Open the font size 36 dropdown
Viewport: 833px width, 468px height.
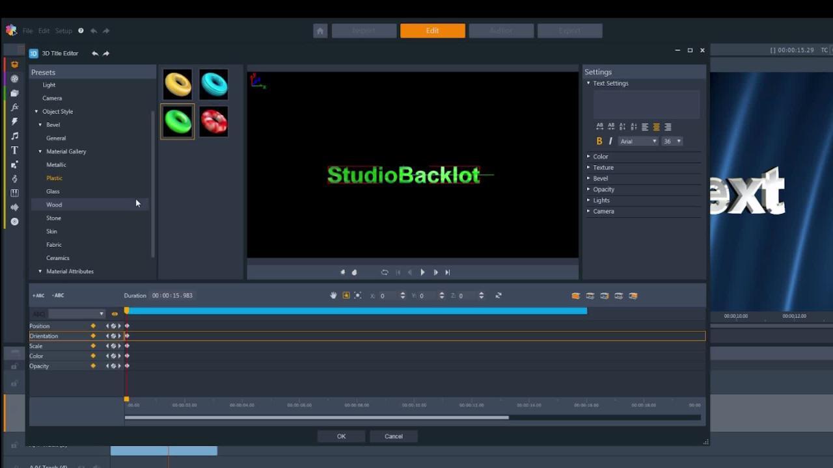coord(672,141)
